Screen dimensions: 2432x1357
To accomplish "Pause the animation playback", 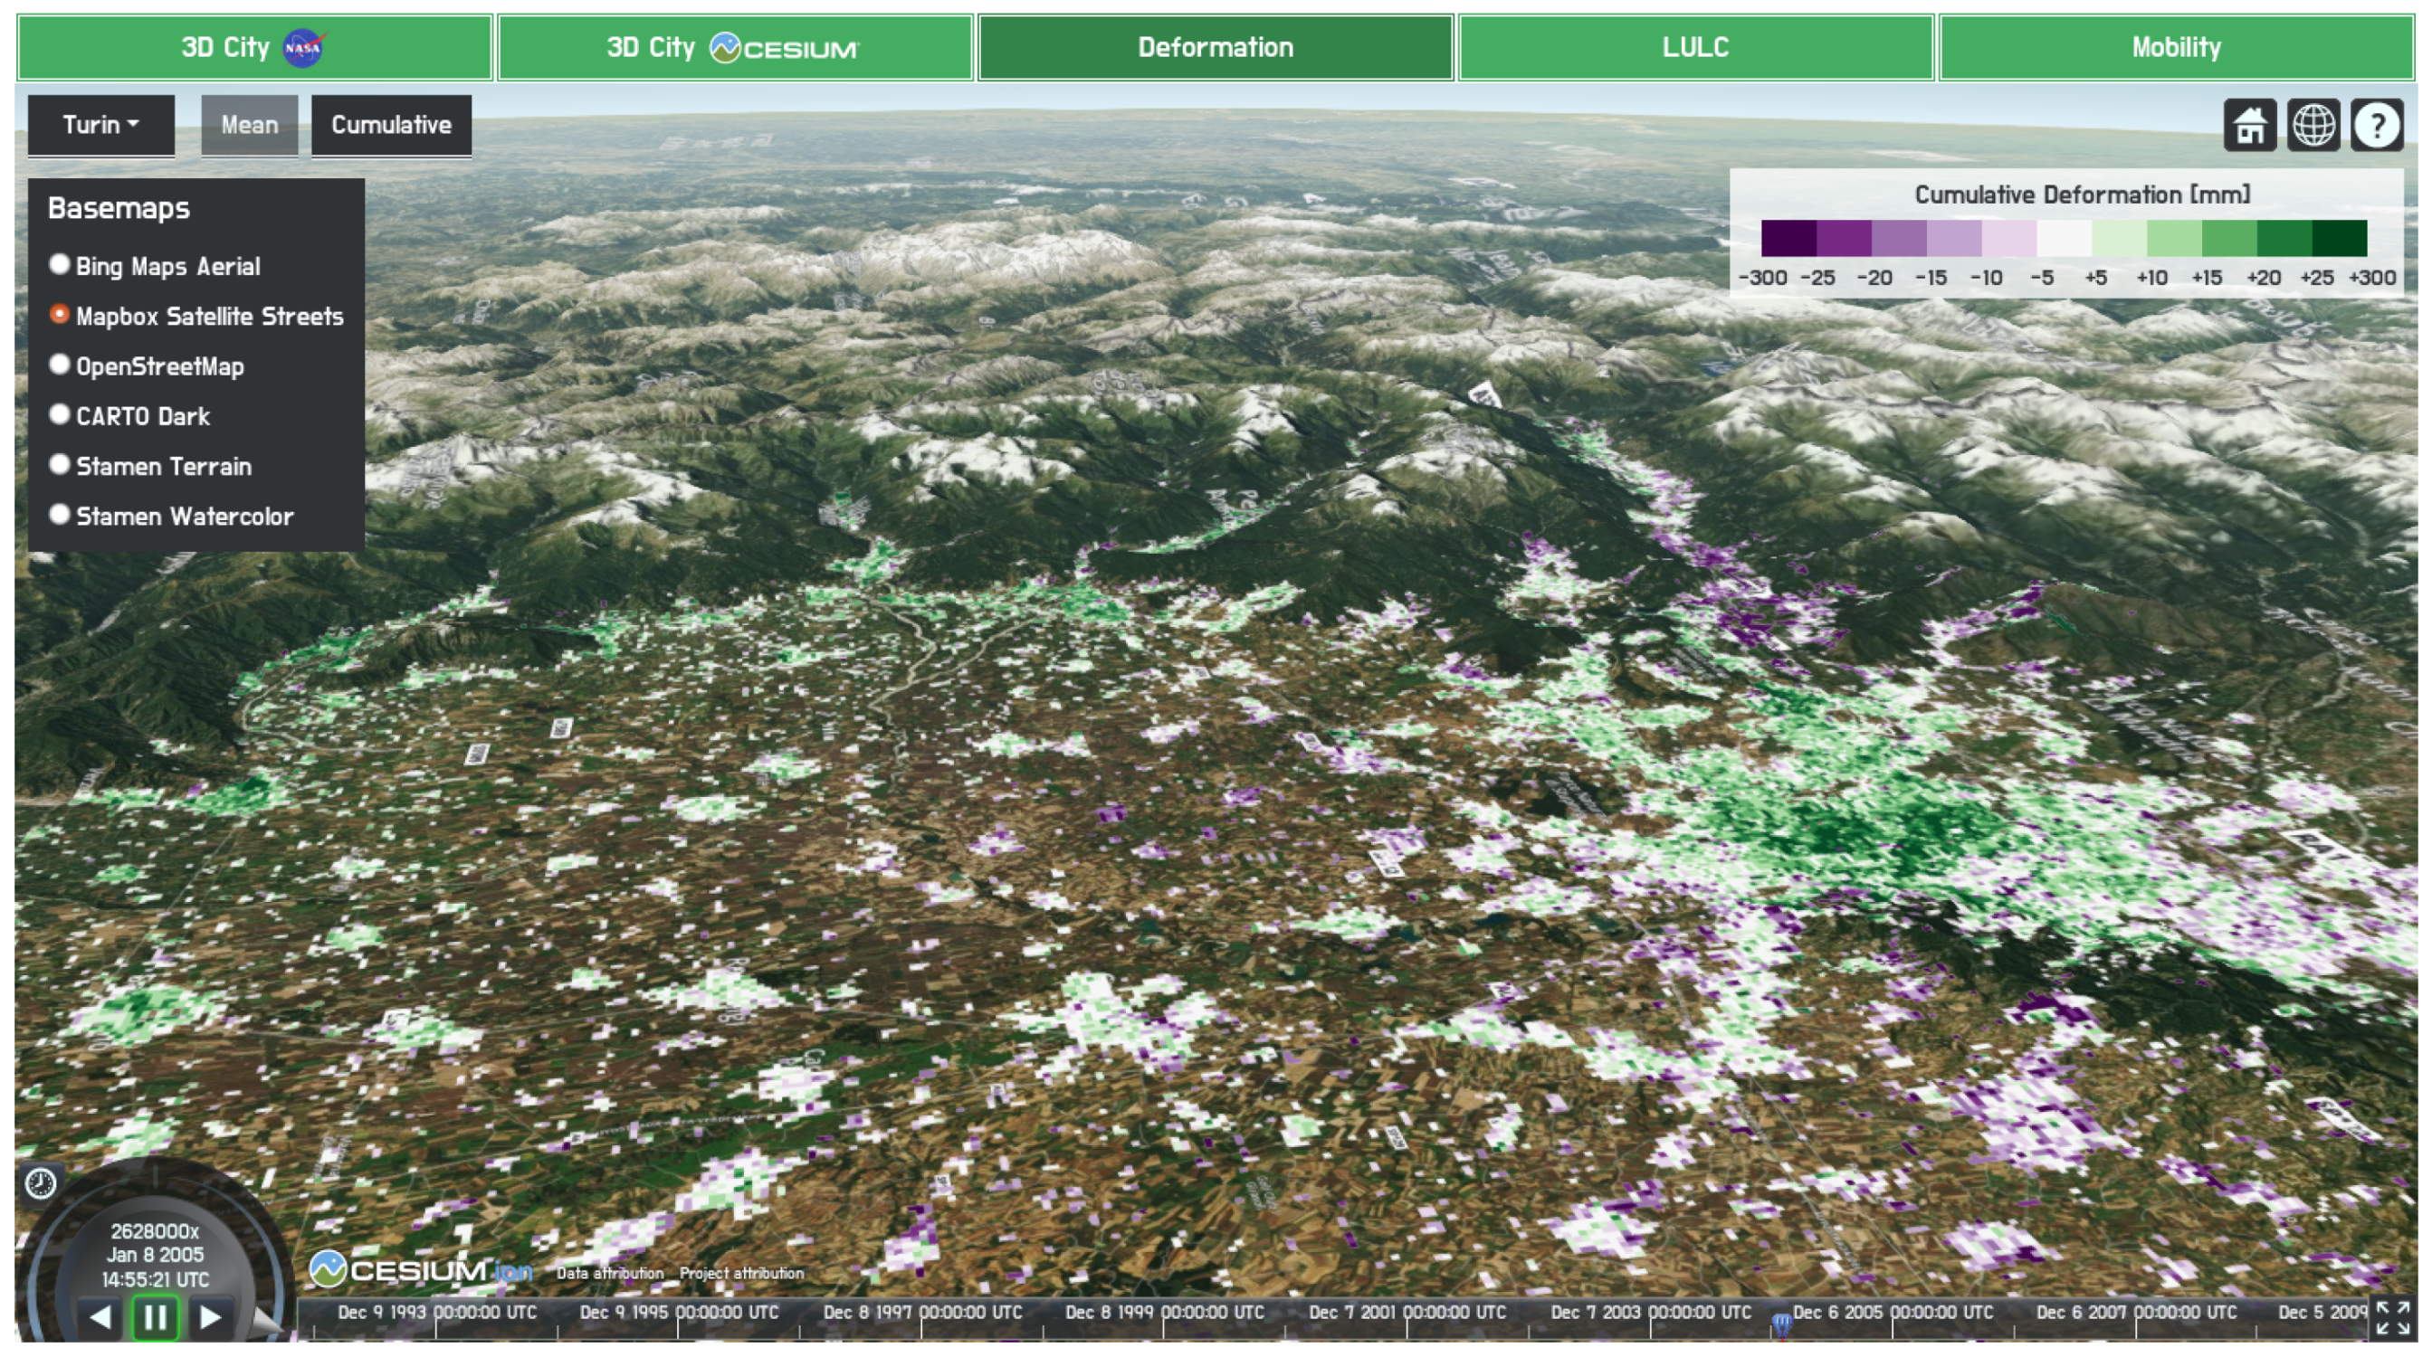I will click(155, 1316).
